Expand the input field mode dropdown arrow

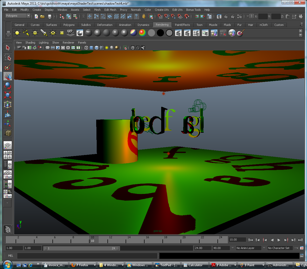[248, 16]
